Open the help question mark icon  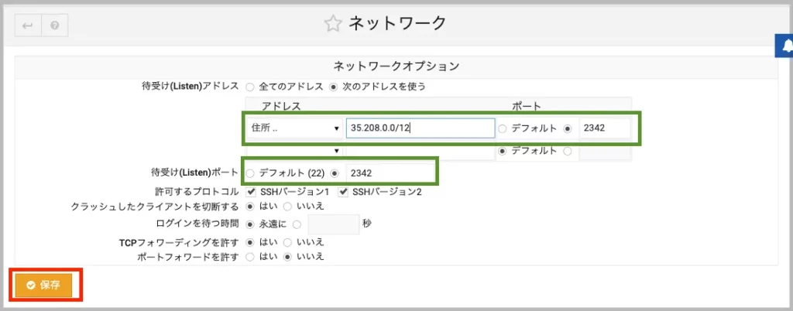coord(55,26)
